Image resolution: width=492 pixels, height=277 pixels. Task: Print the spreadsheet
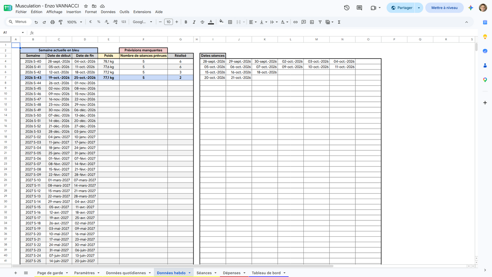pyautogui.click(x=52, y=22)
